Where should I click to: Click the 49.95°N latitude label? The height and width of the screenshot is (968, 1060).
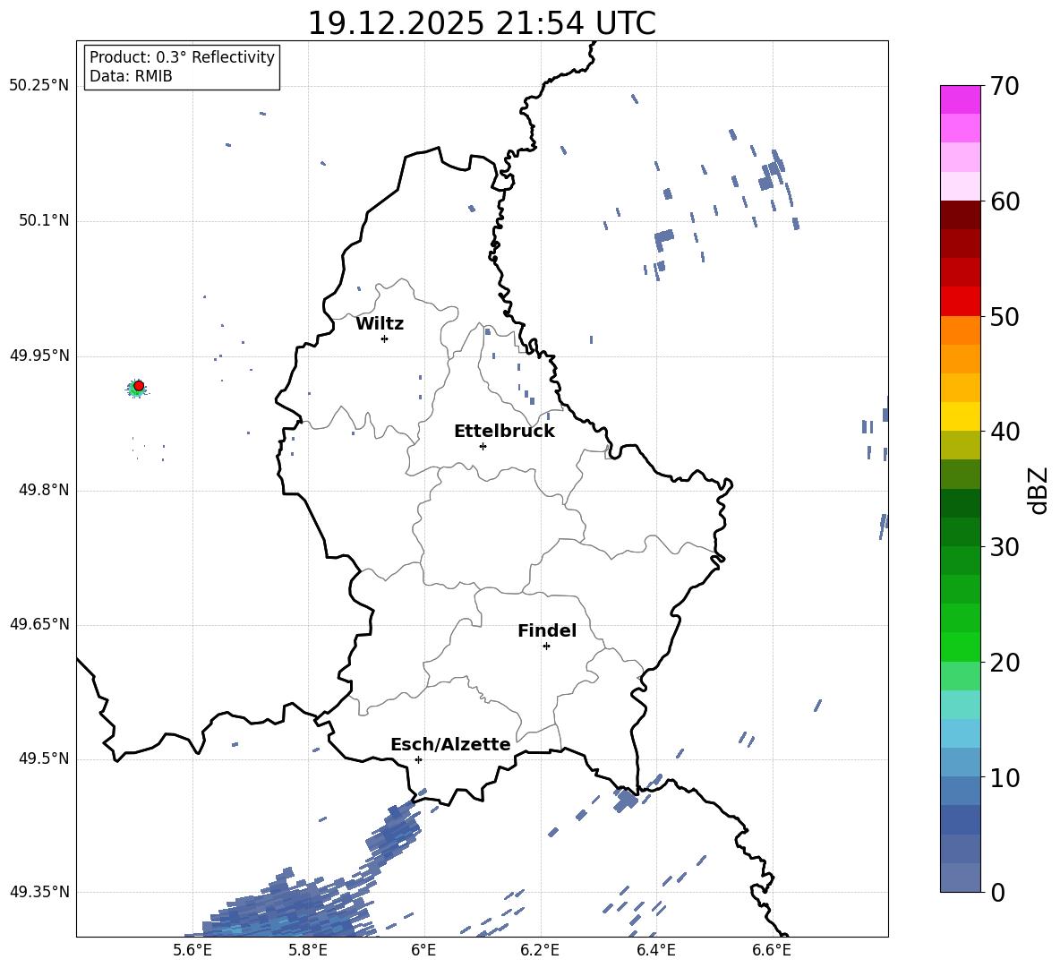coord(39,356)
